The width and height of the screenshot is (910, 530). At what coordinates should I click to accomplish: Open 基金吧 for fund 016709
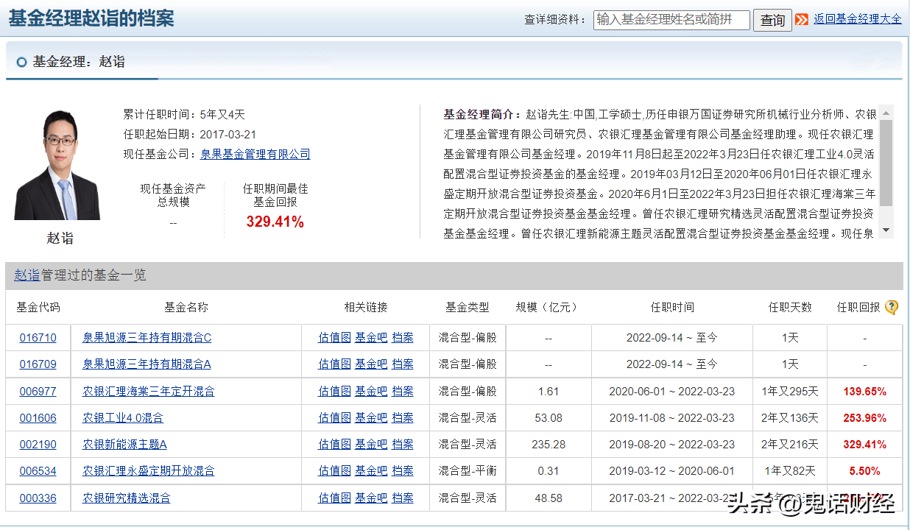tap(371, 364)
